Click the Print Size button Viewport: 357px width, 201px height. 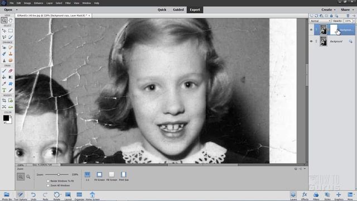pyautogui.click(x=124, y=176)
